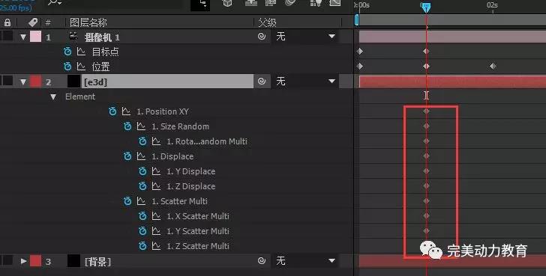Toggle stopwatch for 1. Y Scatter Multi

(x=142, y=231)
